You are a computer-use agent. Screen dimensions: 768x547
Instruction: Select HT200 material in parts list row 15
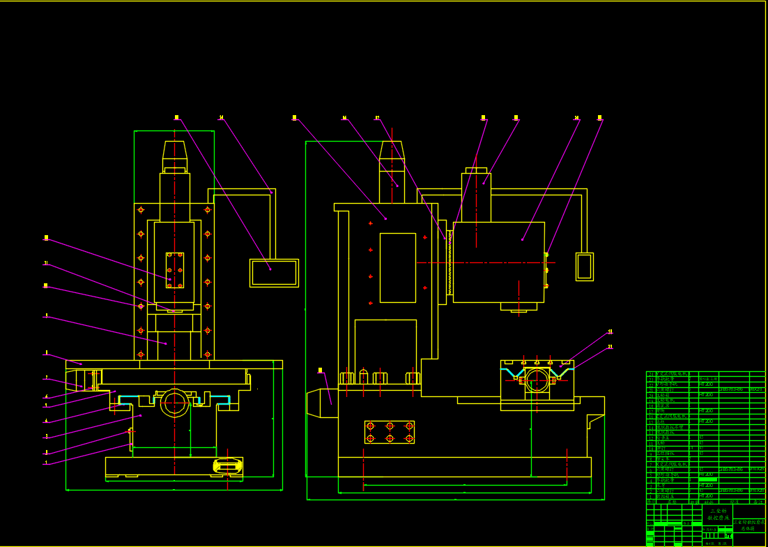(706, 421)
